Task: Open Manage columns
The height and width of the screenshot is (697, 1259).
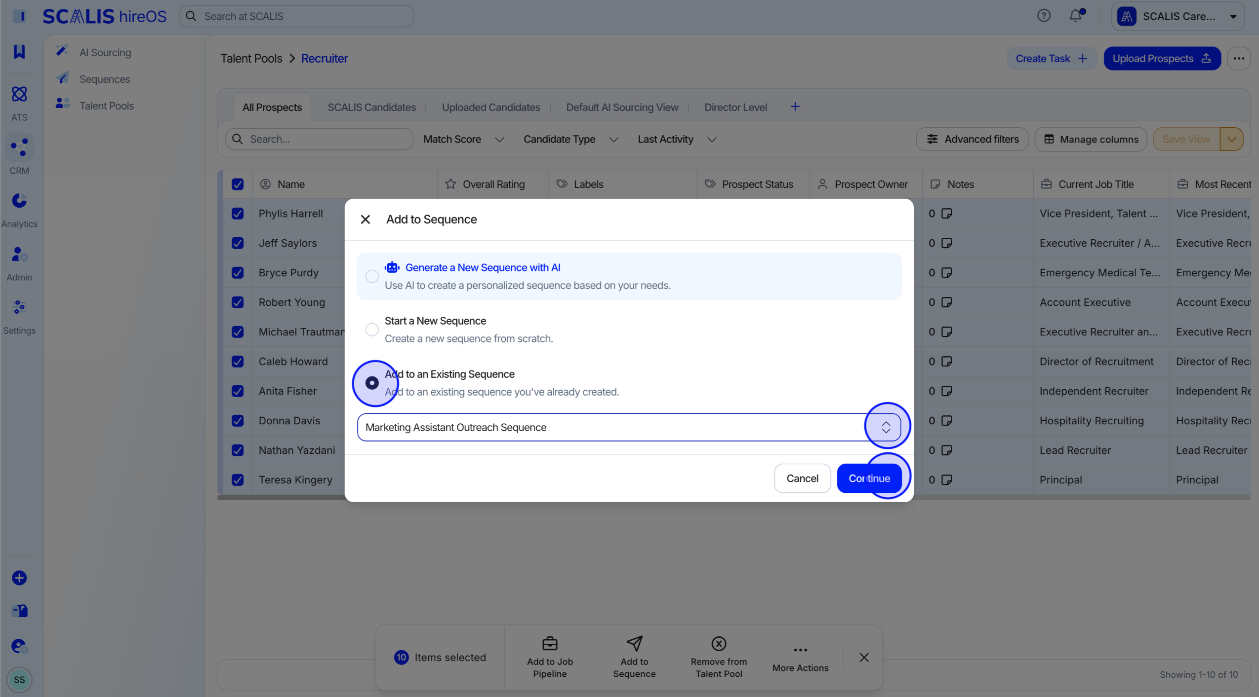Action: [x=1091, y=139]
